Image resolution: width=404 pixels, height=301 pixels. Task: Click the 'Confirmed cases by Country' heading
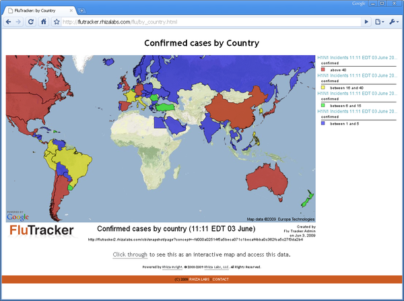tap(202, 43)
